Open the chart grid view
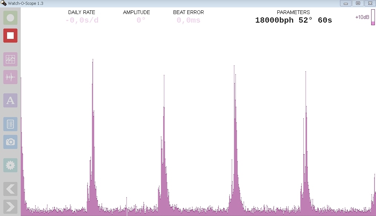 pyautogui.click(x=10, y=59)
